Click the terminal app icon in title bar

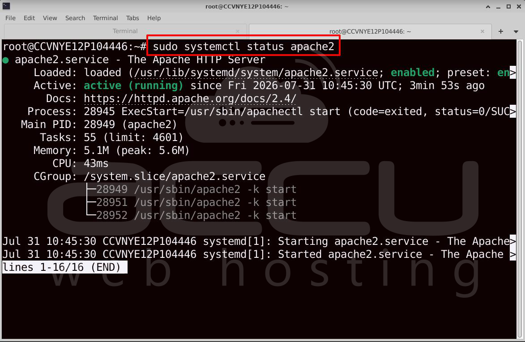(x=6, y=6)
